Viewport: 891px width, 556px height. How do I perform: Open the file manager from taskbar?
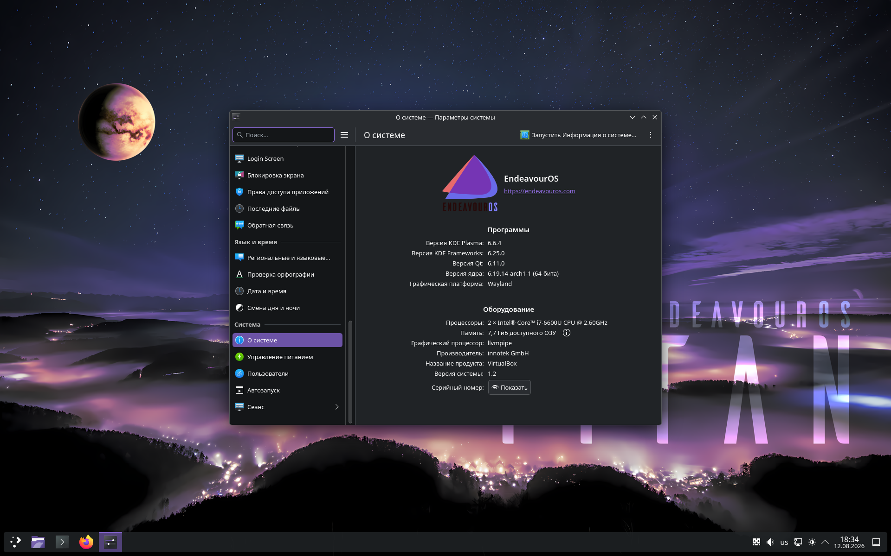[x=38, y=542]
